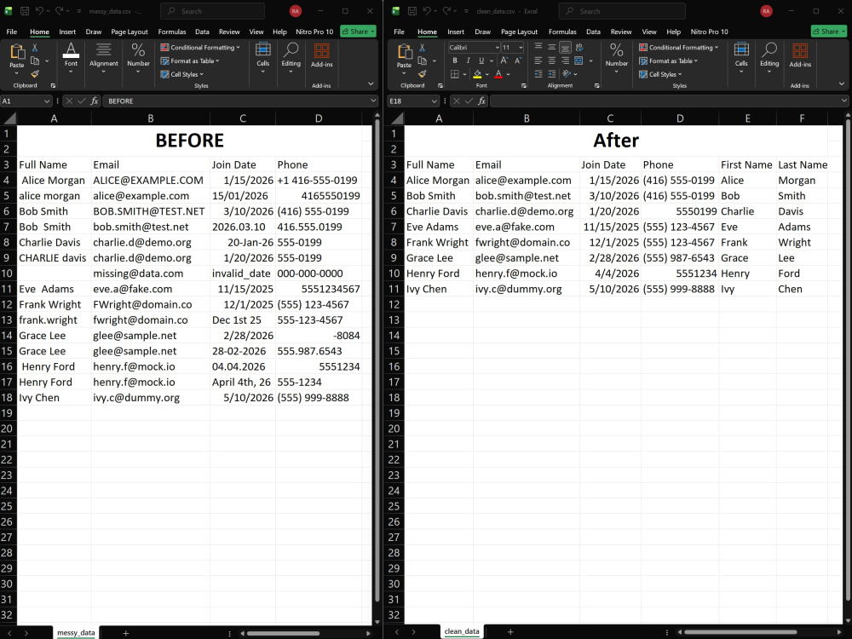Click Undo arrow in messy_data title bar

[x=39, y=11]
